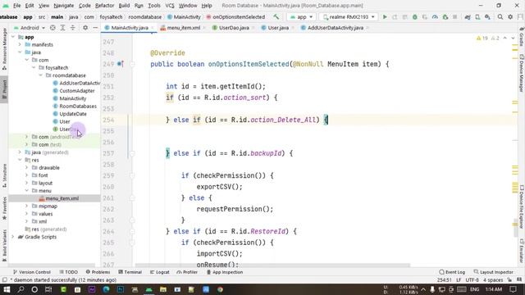Collapse the res folder
525x295 pixels.
20,160
